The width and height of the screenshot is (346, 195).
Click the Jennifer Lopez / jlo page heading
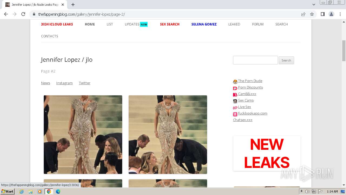point(67,60)
